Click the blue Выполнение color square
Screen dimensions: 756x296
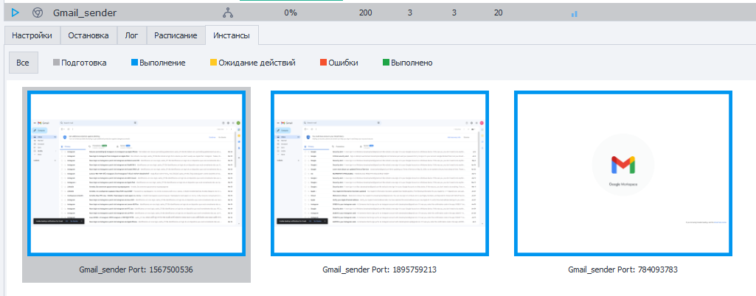coord(134,63)
